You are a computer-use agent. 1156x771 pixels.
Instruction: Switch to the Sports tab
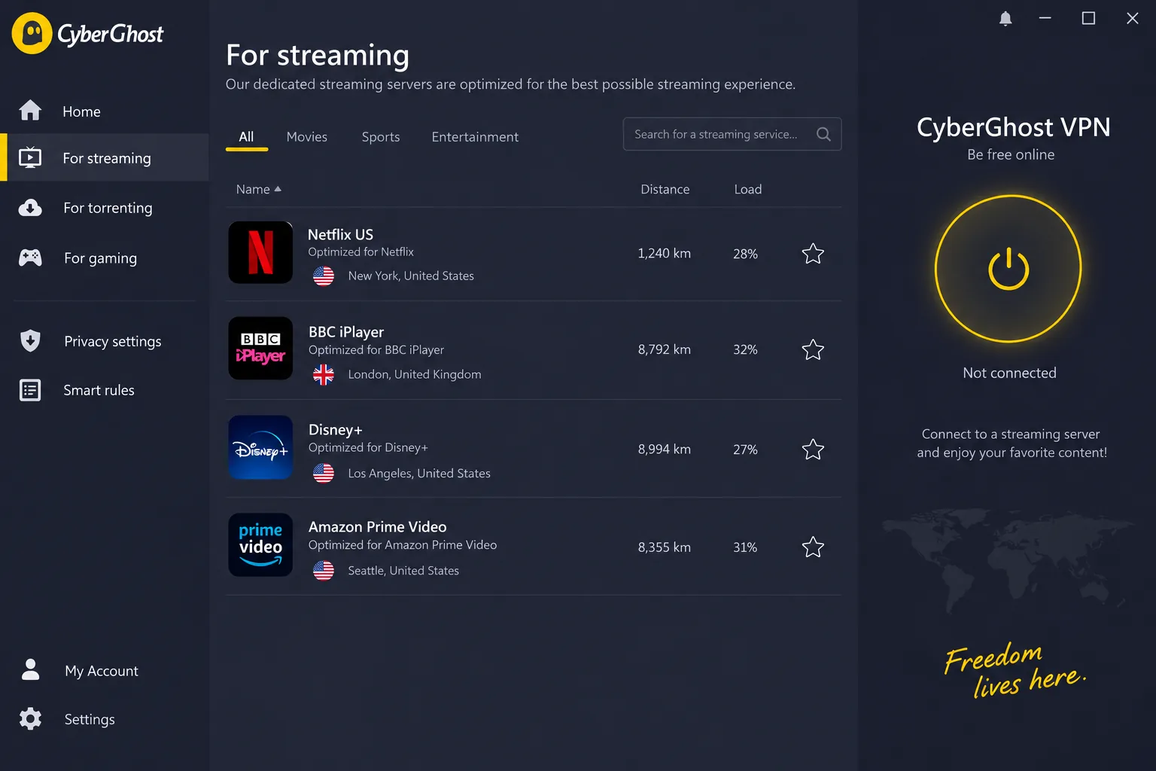380,137
